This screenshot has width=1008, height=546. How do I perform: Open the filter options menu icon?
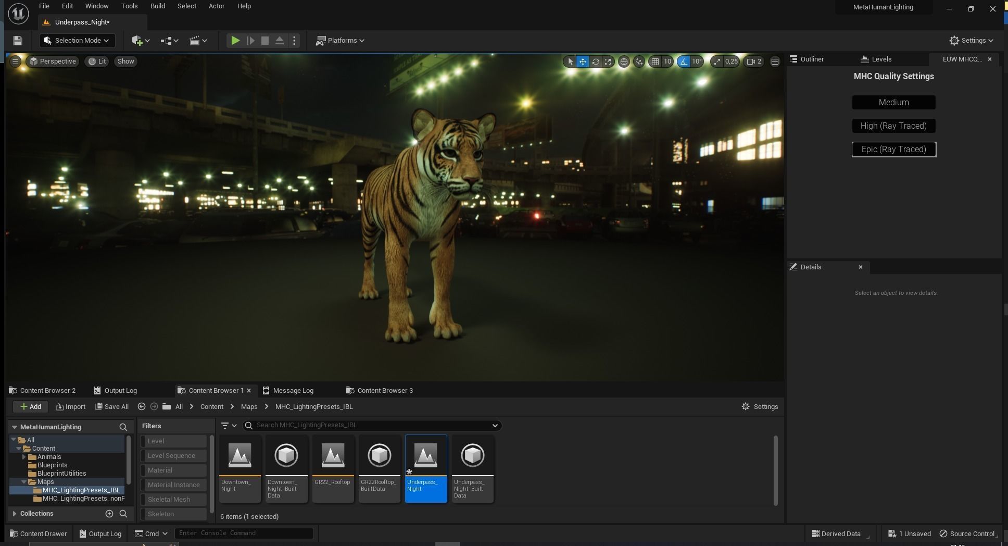click(229, 426)
